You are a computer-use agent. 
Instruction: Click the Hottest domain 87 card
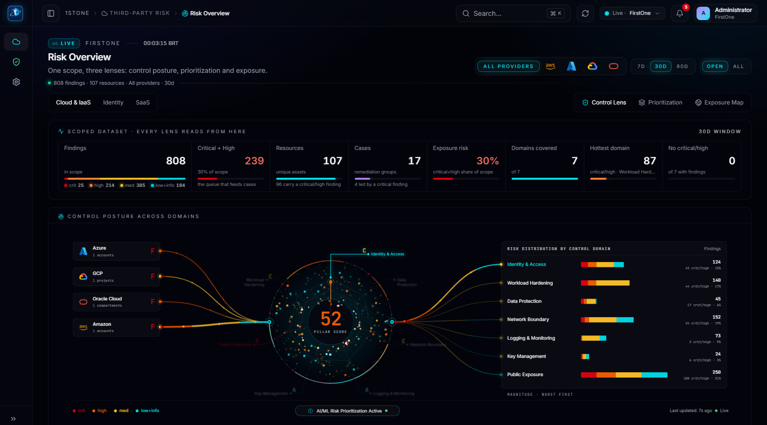click(x=623, y=166)
